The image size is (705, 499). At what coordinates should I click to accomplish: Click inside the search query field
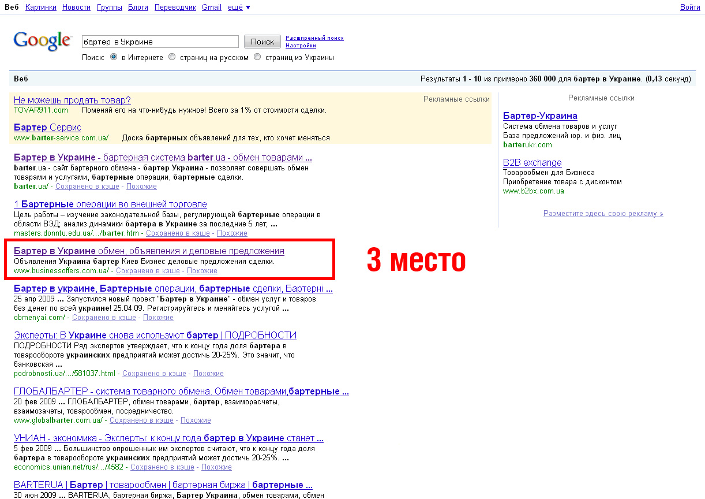tap(160, 41)
